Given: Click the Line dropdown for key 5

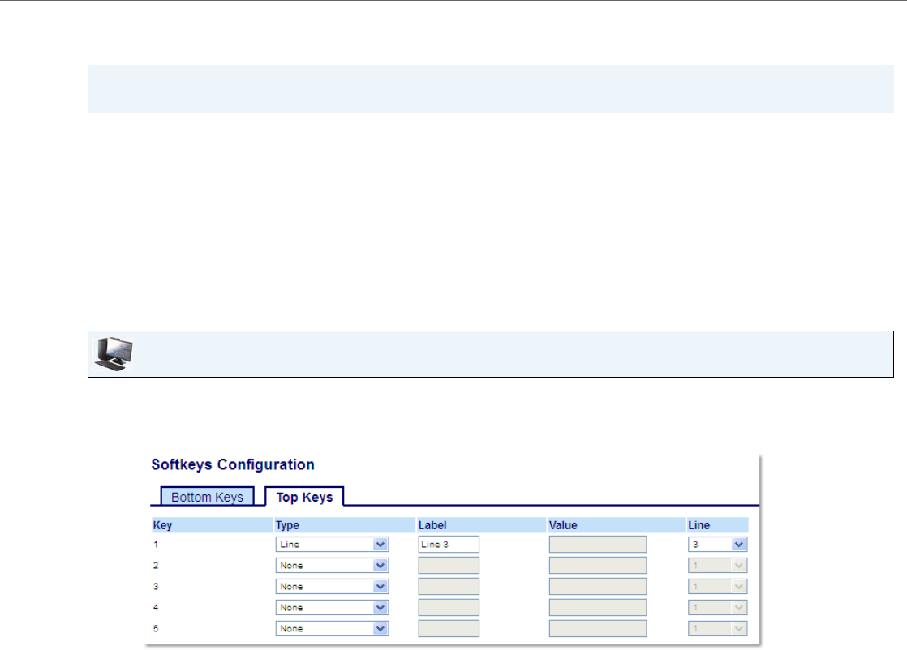Looking at the screenshot, I should (718, 629).
